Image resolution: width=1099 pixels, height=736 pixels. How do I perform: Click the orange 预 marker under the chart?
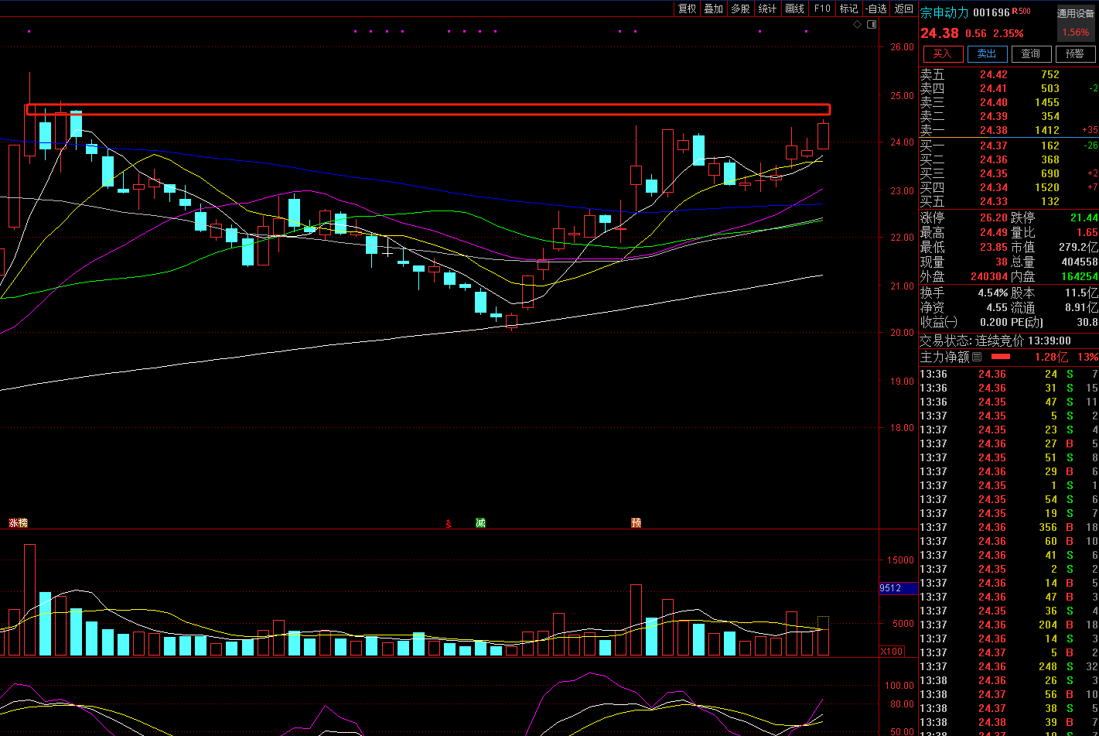pos(636,523)
